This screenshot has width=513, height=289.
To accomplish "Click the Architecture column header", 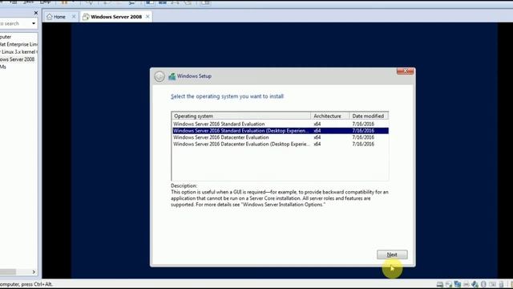I will click(329, 116).
